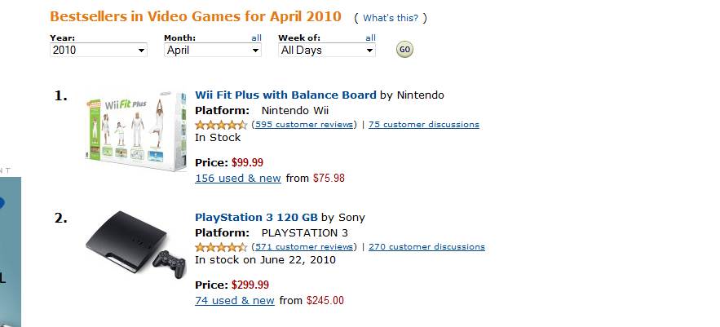
Task: Click the Bestsellers in Video Games heading
Action: click(x=196, y=17)
